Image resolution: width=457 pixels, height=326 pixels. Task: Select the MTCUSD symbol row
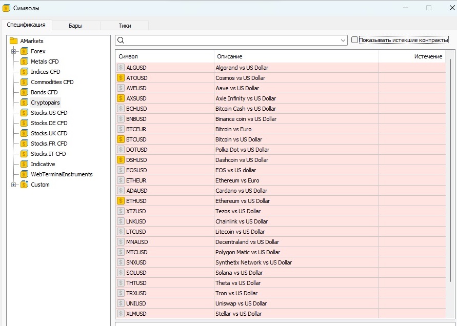(x=281, y=252)
